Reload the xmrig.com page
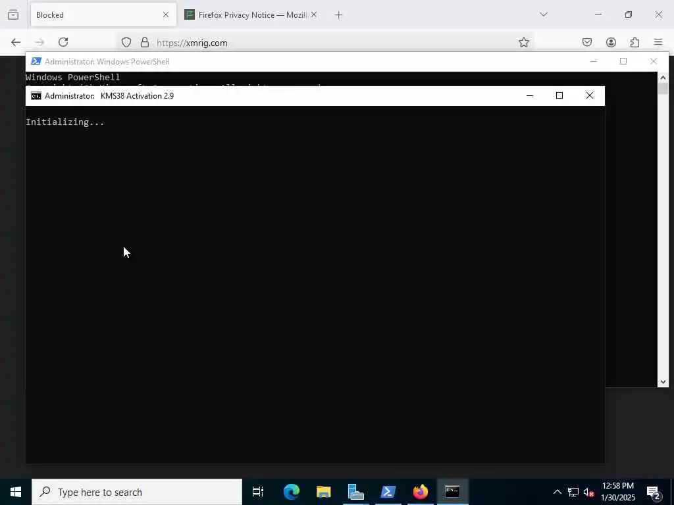 pos(63,42)
